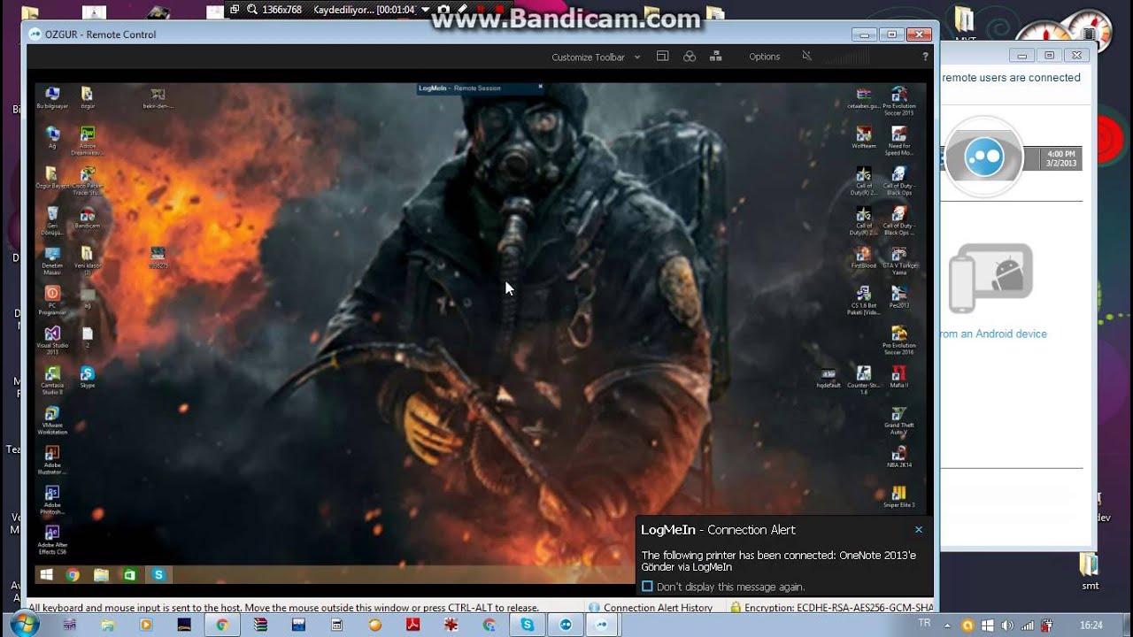Screen dimensions: 1133x637
Task: Open Geri Dönüşüm recycle bin icon
Action: [x=52, y=220]
